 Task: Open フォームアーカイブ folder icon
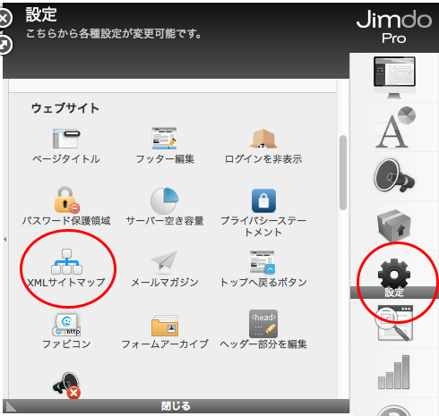[x=165, y=326]
